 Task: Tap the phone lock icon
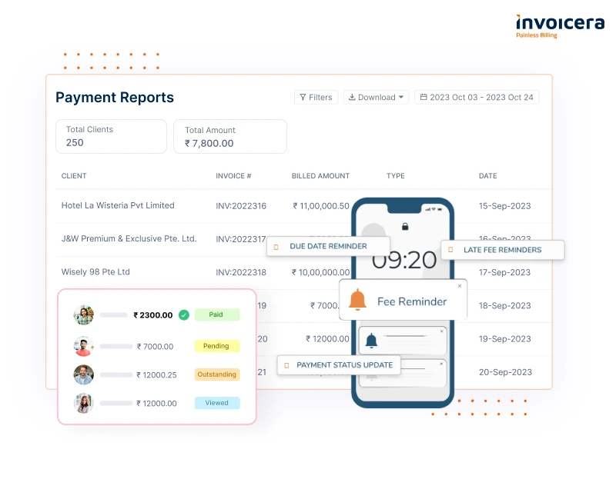tap(405, 226)
